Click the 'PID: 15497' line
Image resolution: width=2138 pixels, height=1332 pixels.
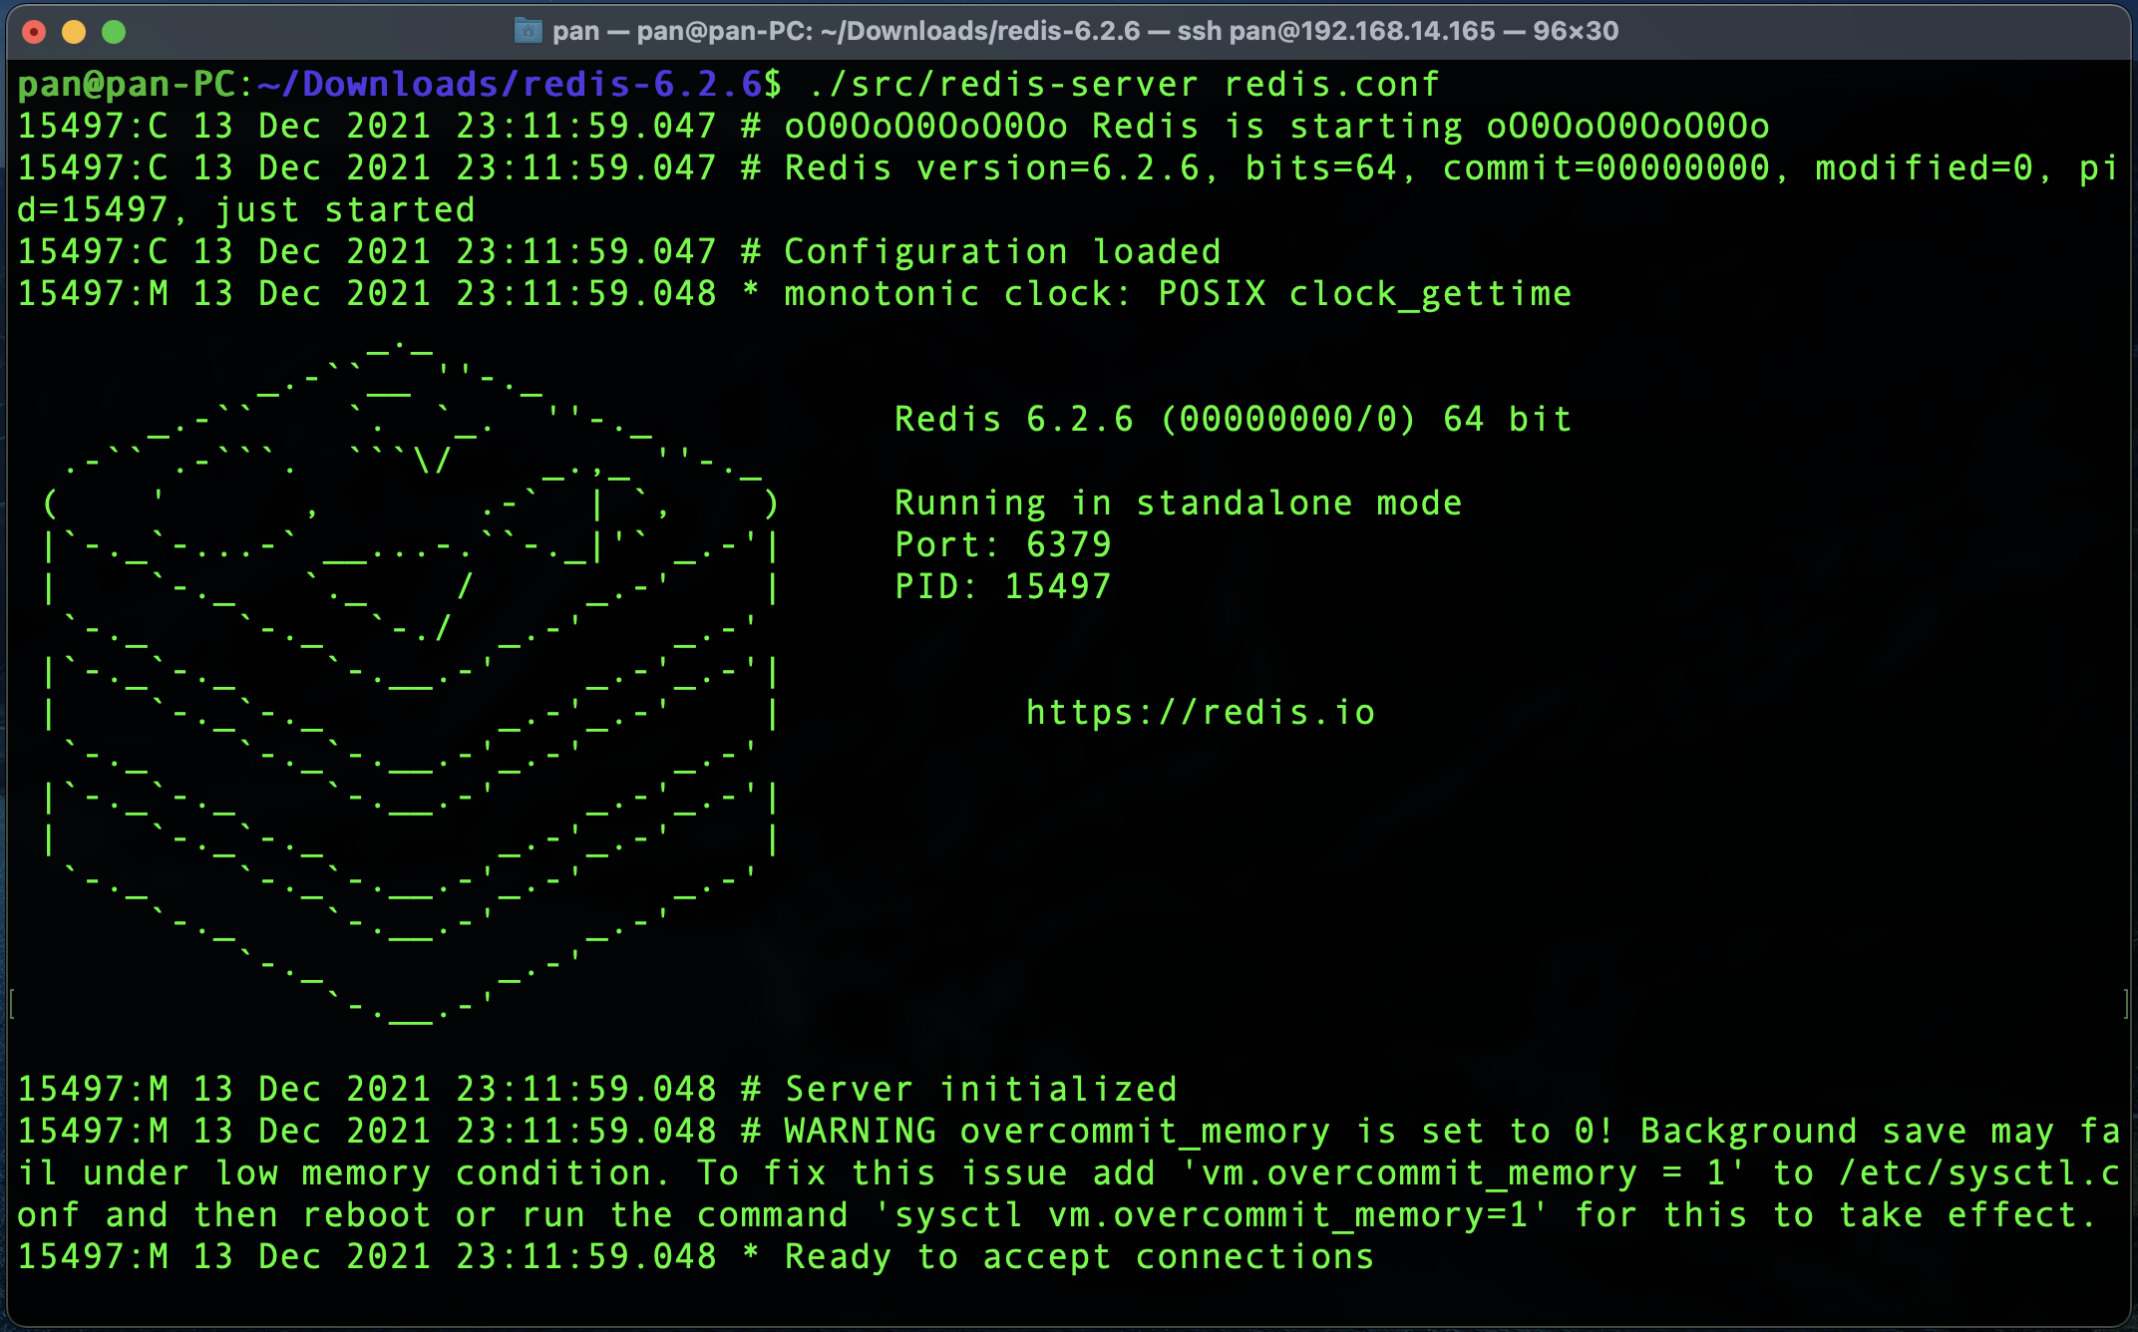coord(1002,586)
